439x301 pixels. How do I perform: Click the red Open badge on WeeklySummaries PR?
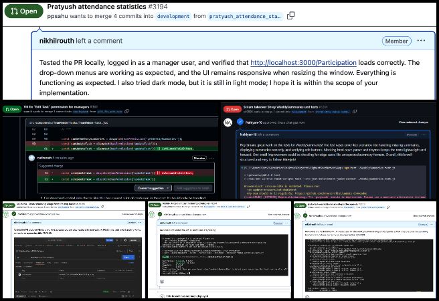(x=232, y=109)
